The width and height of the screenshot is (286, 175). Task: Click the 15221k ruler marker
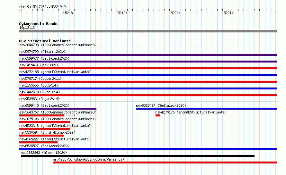point(228,13)
